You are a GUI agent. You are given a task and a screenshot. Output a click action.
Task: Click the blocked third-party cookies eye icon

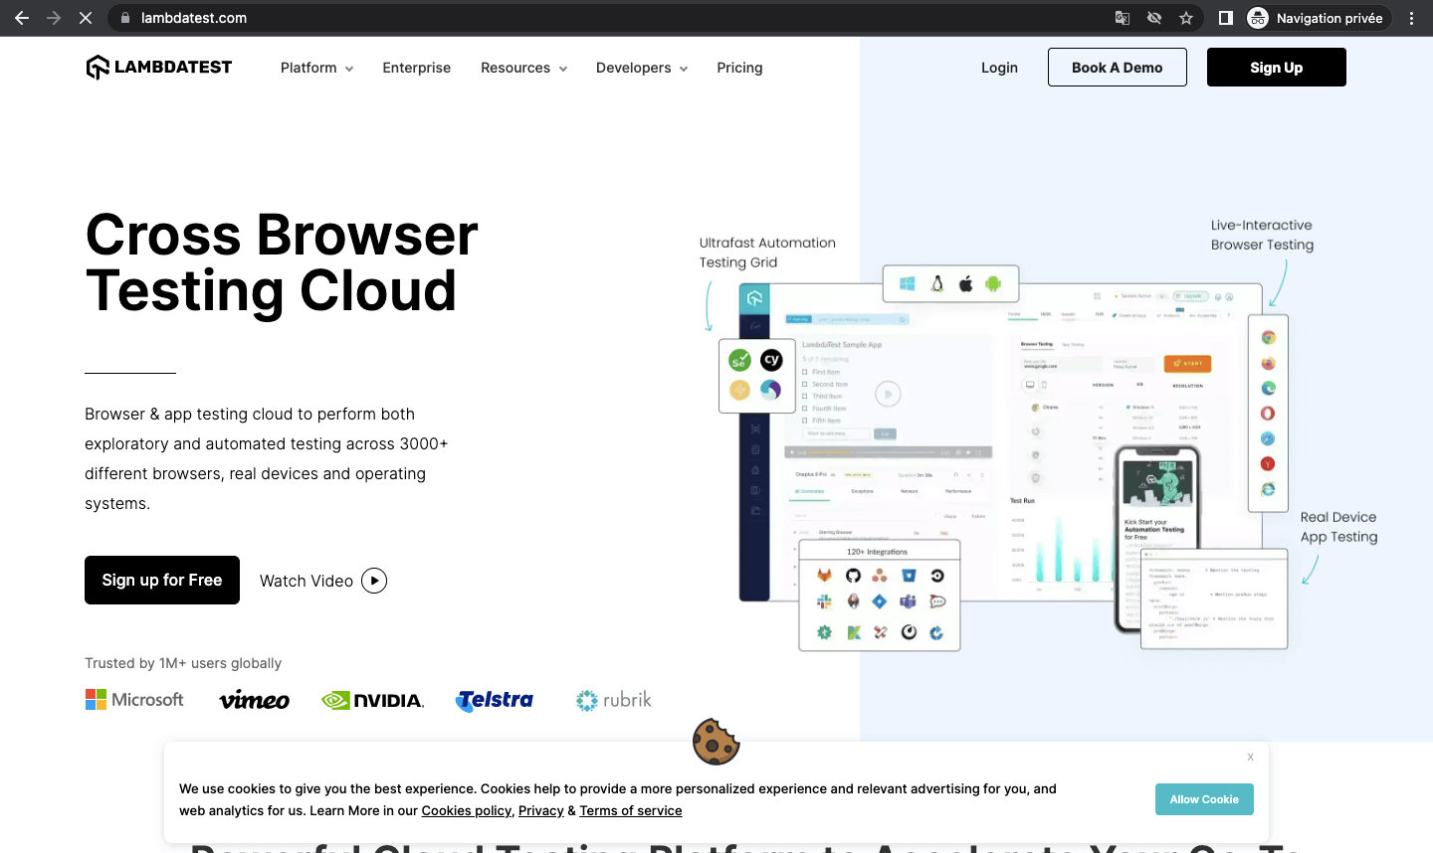tap(1154, 18)
